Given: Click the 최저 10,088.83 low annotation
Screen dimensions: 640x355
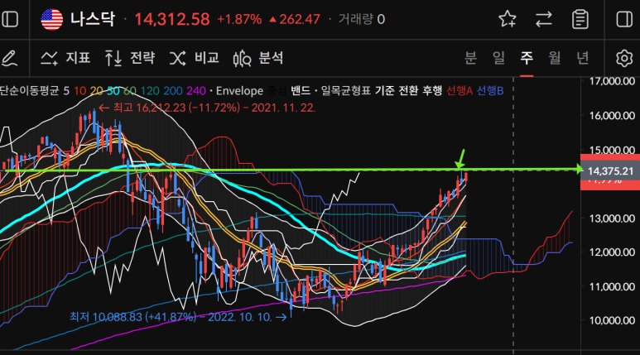Looking at the screenshot, I should [178, 317].
